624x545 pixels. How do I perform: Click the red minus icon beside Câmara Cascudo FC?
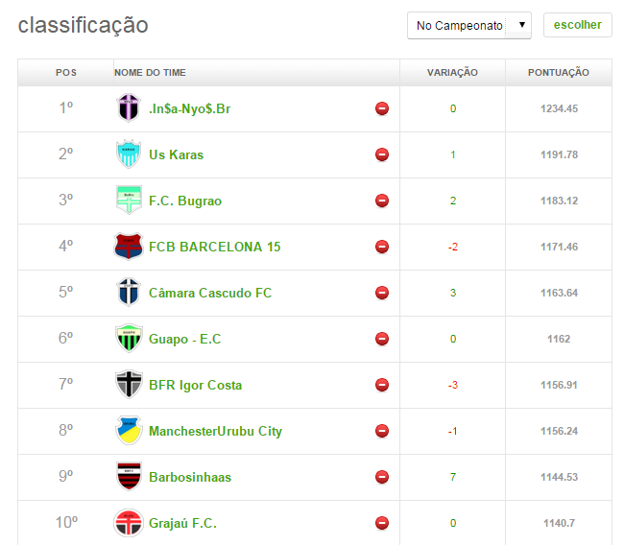click(382, 293)
